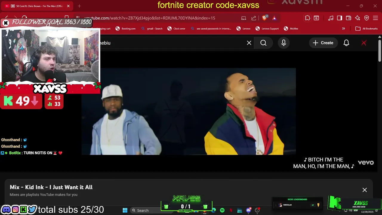Close the 50 Cent YouTube tab
Viewport: 382px width, 215px height.
click(68, 6)
